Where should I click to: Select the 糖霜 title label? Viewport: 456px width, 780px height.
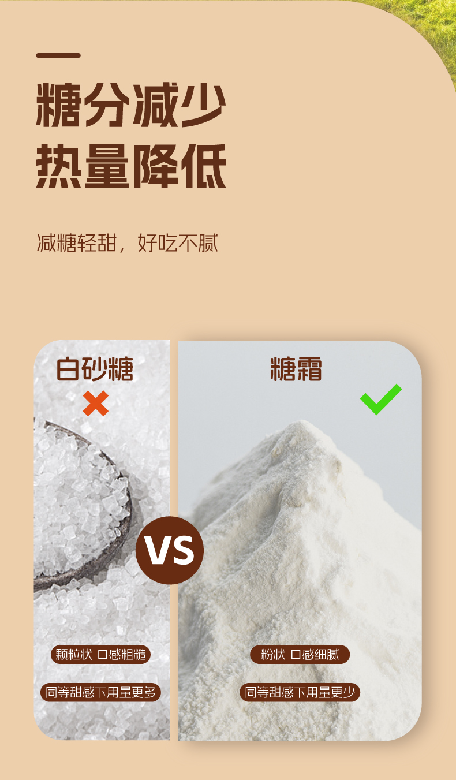[x=296, y=369]
